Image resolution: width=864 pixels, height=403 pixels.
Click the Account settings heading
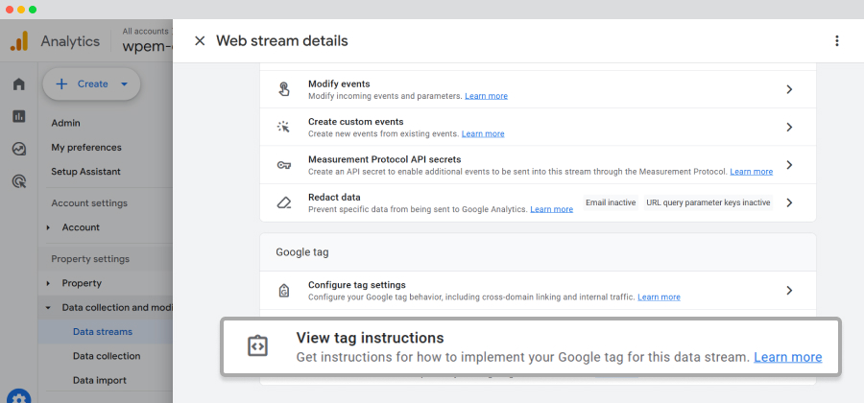pos(89,203)
